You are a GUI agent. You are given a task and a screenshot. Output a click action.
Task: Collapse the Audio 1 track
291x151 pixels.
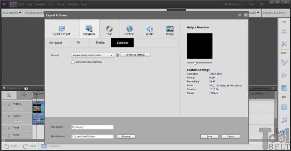pos(4,116)
